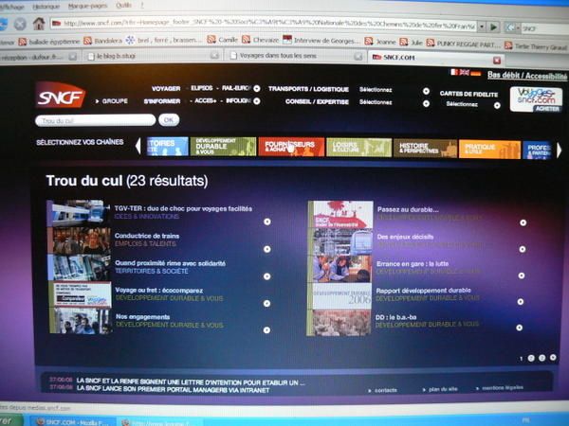Screen dimensions: 569x426
Task: Click round button for 'DD : le b.a.-ba'
Action: pyautogui.click(x=520, y=328)
